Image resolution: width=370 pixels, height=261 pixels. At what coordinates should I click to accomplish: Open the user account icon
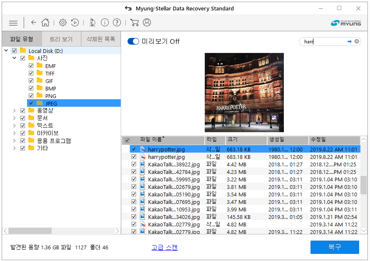147,23
